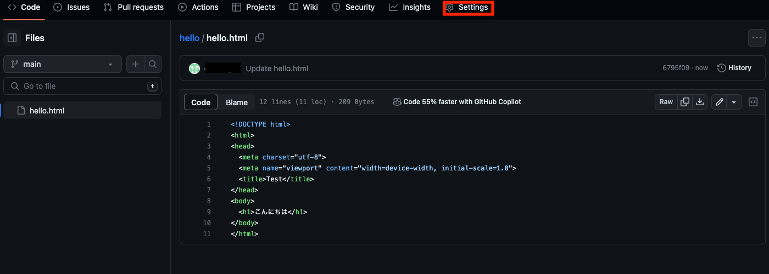Click Code 55% faster with GitHub Copilot

(457, 102)
